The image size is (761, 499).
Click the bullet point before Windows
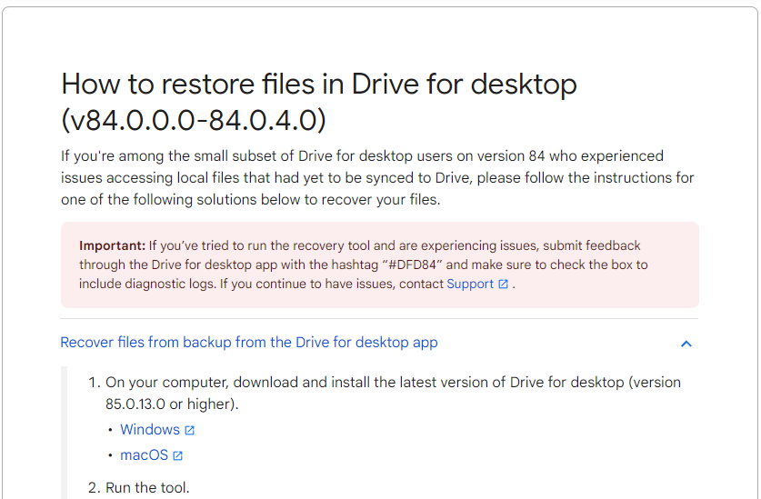110,430
